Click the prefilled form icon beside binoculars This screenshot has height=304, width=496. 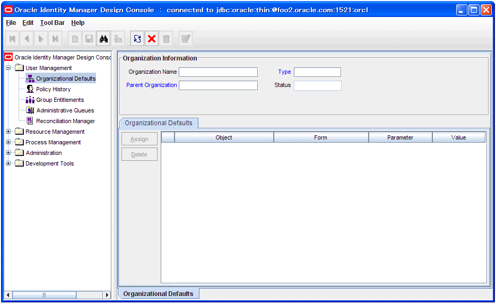pos(118,39)
